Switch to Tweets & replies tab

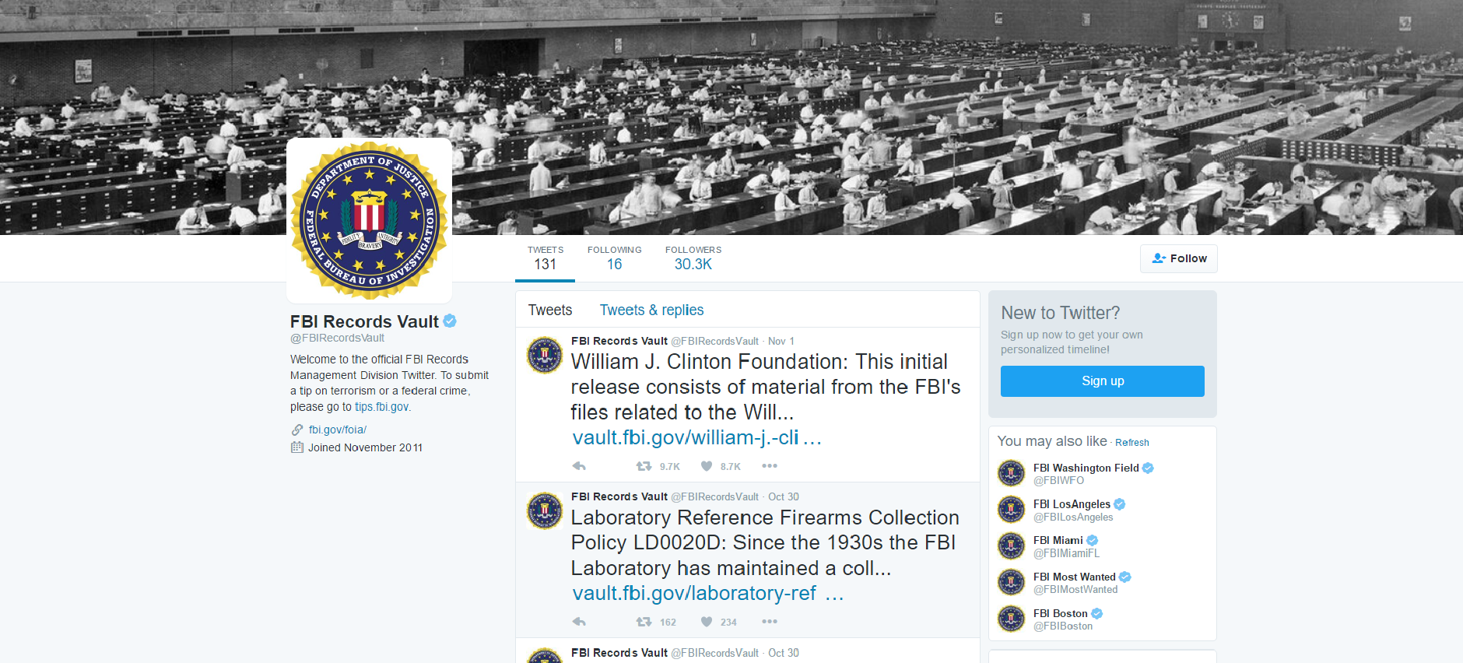(x=651, y=310)
